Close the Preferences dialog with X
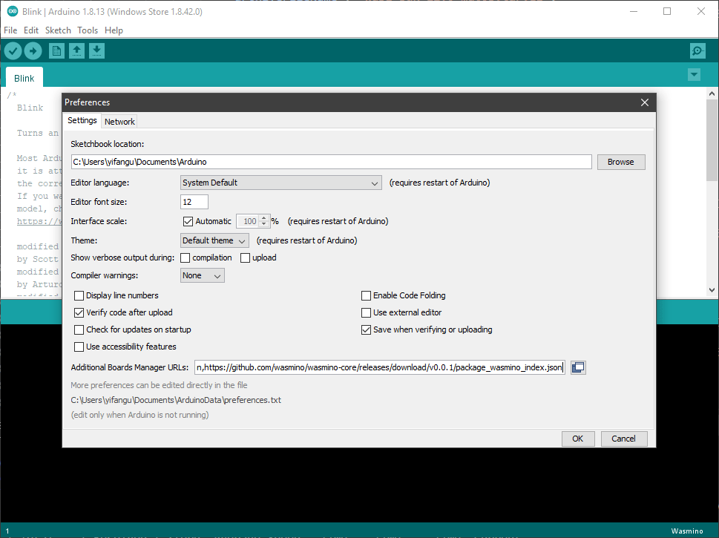This screenshot has height=538, width=719. [x=645, y=102]
